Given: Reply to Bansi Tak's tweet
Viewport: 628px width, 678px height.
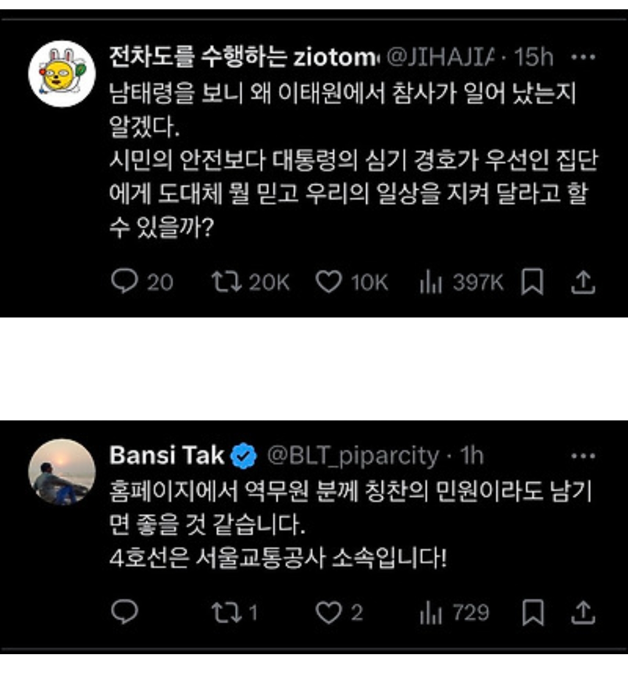Looking at the screenshot, I should pyautogui.click(x=124, y=612).
